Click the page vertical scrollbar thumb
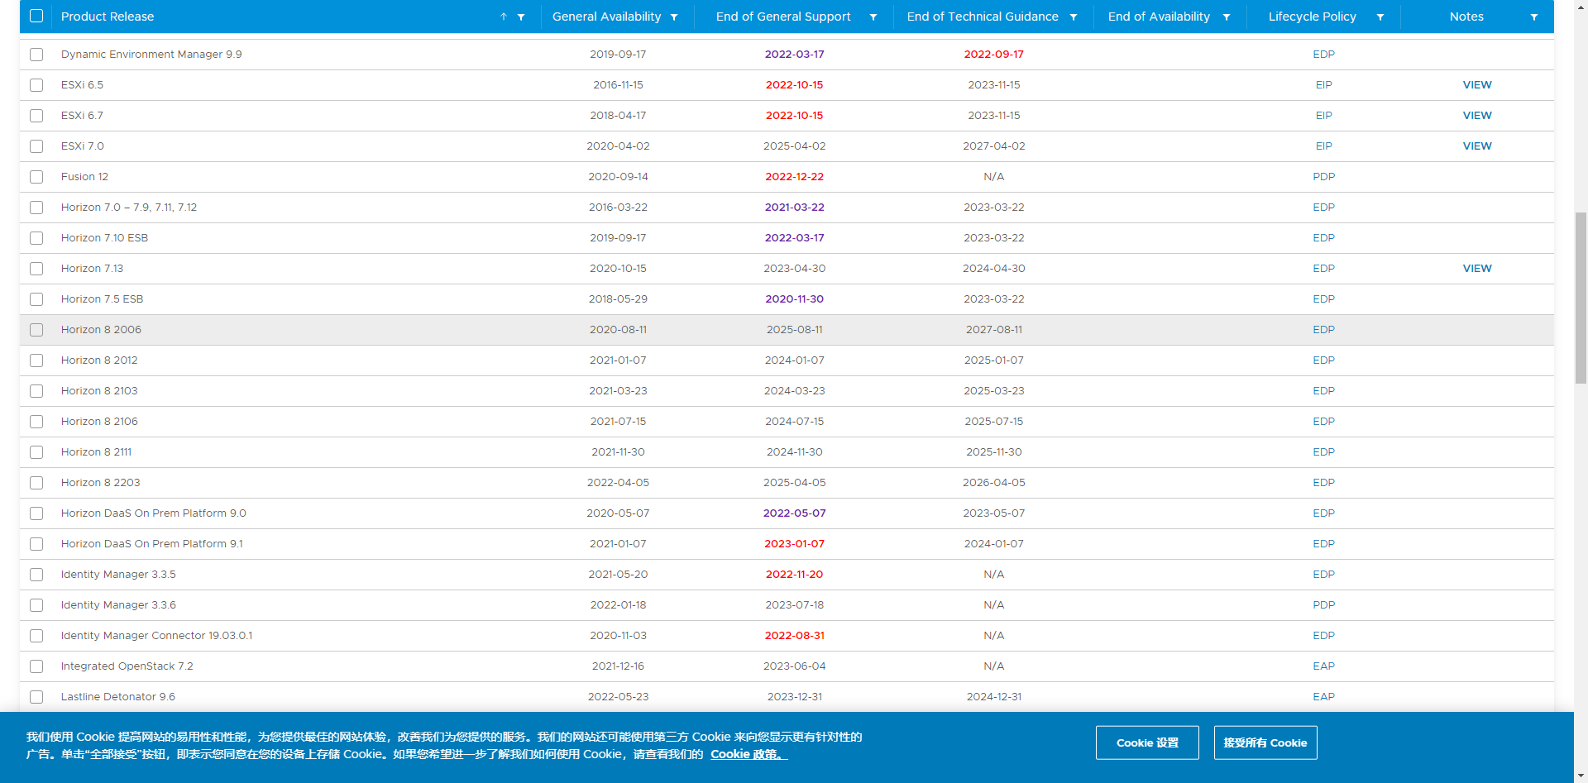The image size is (1588, 783). coord(1581,298)
